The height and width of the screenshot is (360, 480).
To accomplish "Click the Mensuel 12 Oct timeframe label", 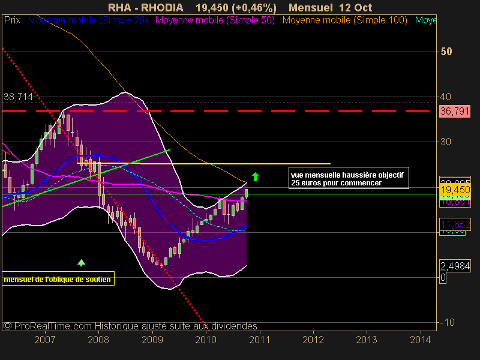I will tap(331, 7).
